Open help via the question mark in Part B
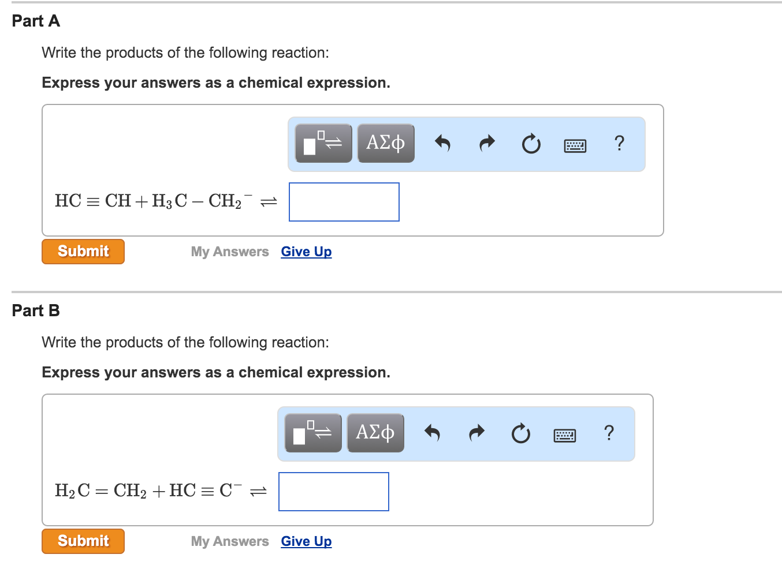 (609, 433)
